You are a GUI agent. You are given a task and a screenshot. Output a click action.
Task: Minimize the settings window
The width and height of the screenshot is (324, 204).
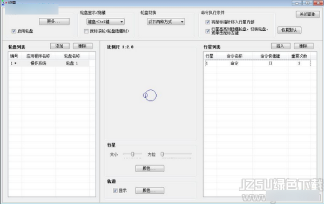pos(296,3)
